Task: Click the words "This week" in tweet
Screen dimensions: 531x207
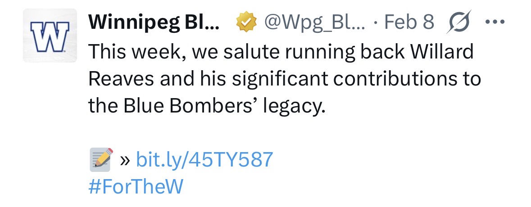Action: pos(136,53)
